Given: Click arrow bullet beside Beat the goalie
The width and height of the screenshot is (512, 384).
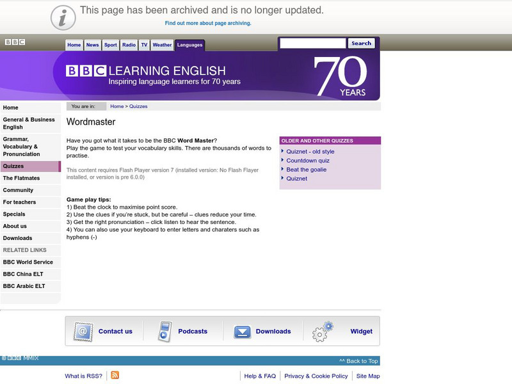Looking at the screenshot, I should pyautogui.click(x=282, y=169).
